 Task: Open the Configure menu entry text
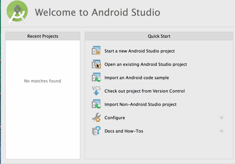(x=115, y=118)
